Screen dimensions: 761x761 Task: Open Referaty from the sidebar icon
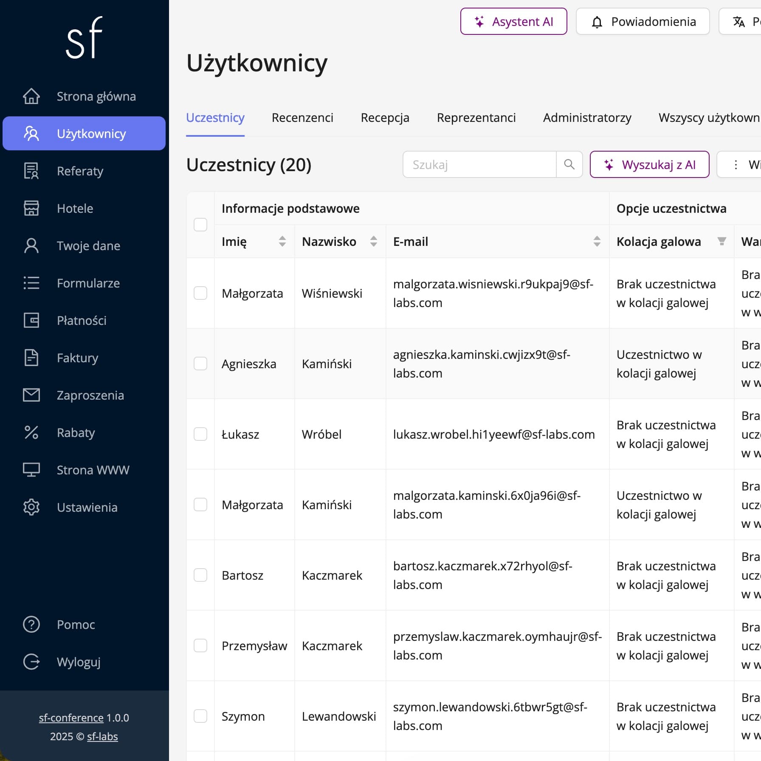click(31, 171)
